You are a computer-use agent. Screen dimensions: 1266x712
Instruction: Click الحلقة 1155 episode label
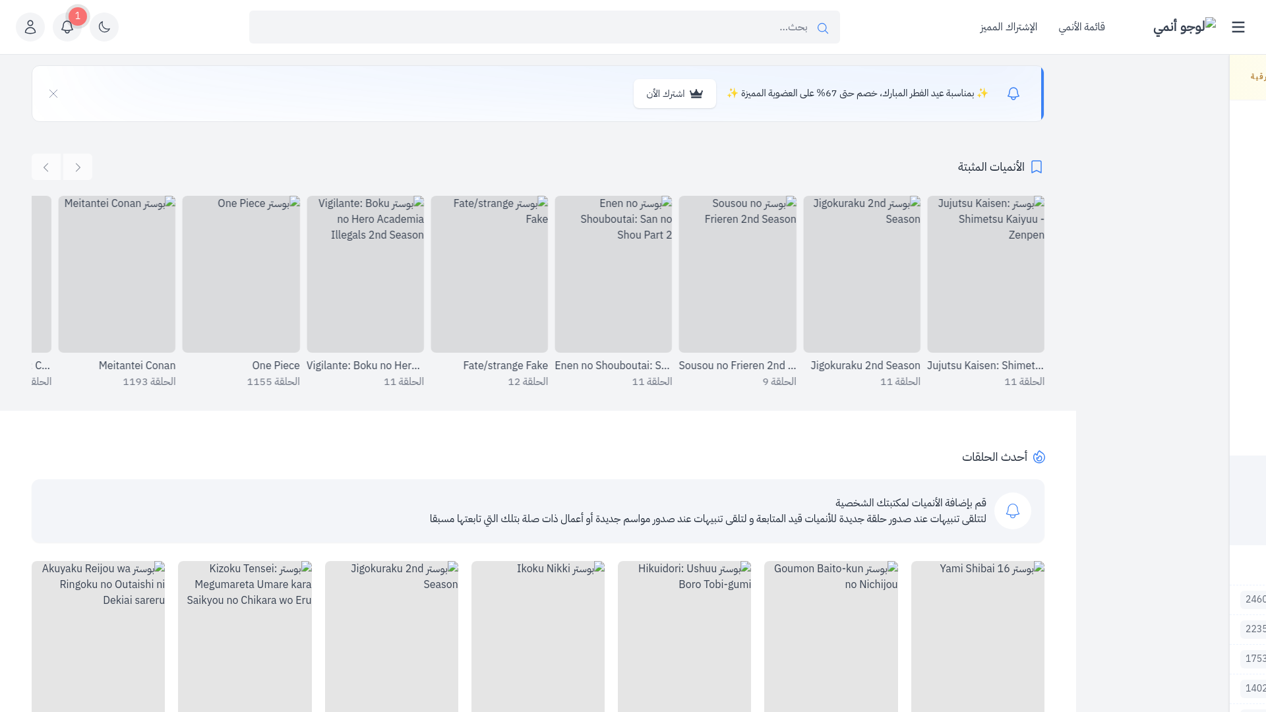[x=273, y=382]
